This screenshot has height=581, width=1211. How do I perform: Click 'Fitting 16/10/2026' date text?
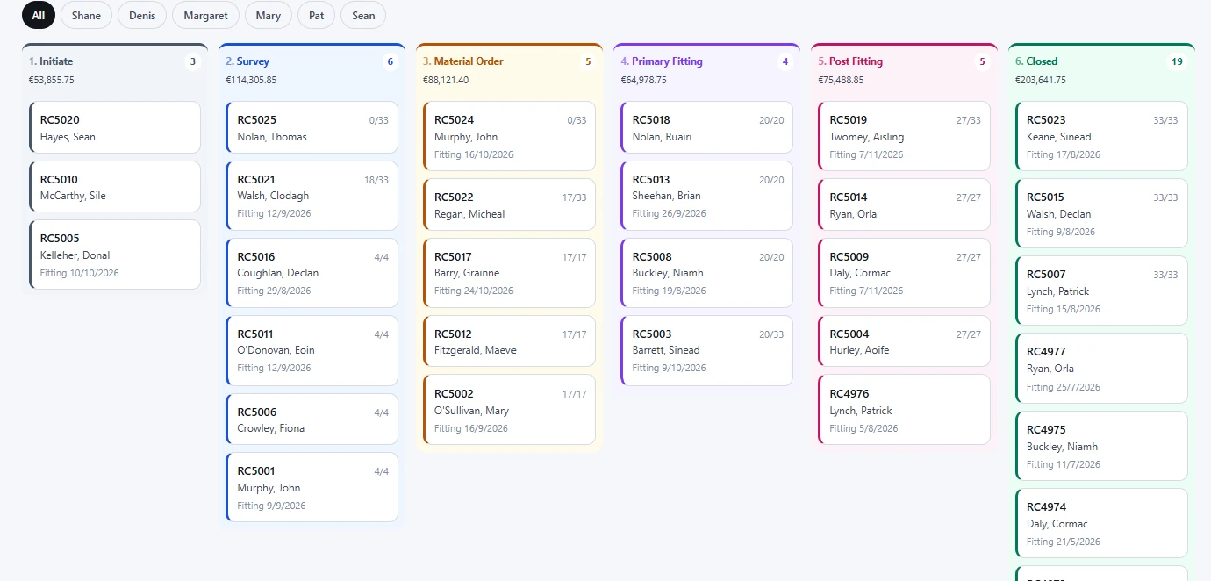[x=475, y=154]
